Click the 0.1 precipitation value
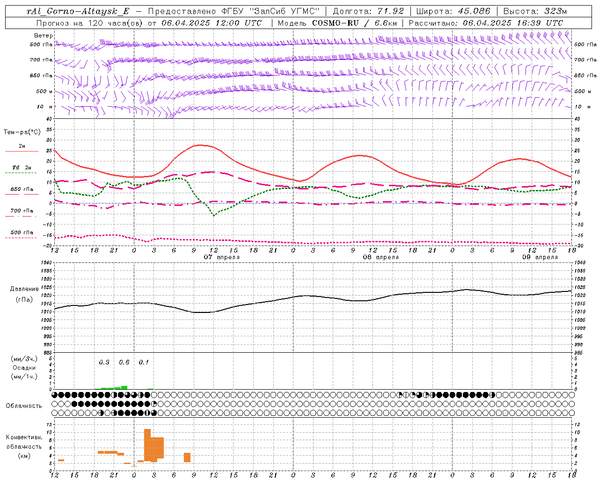Screen dimensions: 599x479 (144, 363)
